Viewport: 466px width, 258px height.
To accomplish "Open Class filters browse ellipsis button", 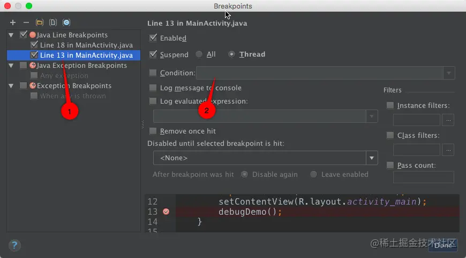I will tap(448, 150).
